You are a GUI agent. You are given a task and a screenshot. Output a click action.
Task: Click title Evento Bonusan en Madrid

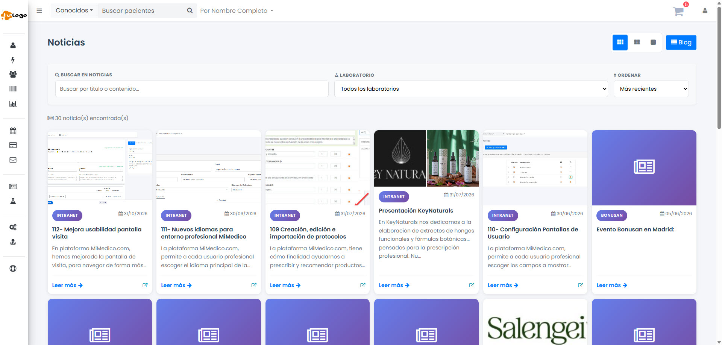coord(636,229)
